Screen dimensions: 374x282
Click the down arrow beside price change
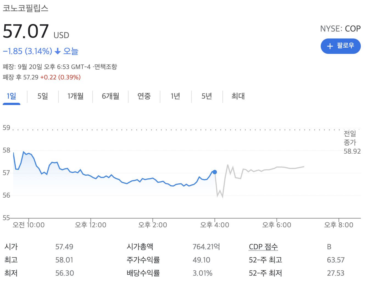[x=58, y=51]
